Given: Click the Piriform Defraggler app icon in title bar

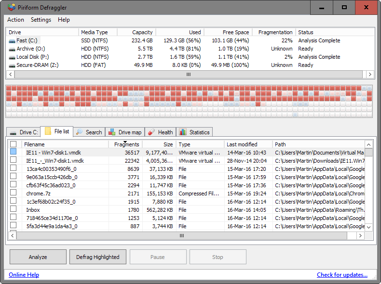Looking at the screenshot, I should [11, 7].
